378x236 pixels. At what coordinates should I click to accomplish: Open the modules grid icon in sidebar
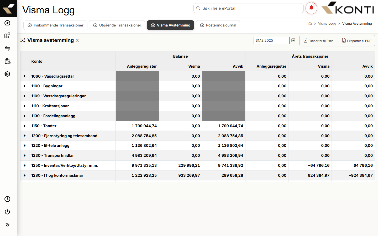(x=7, y=35)
